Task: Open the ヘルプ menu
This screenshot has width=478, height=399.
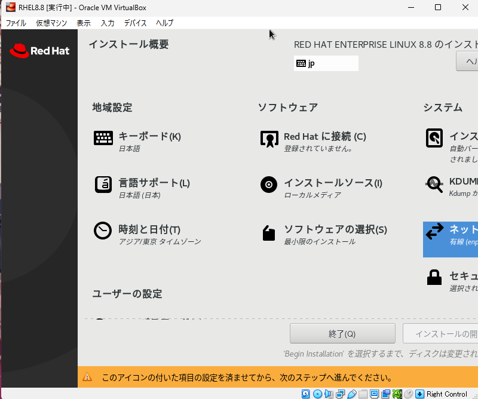Action: tap(164, 23)
